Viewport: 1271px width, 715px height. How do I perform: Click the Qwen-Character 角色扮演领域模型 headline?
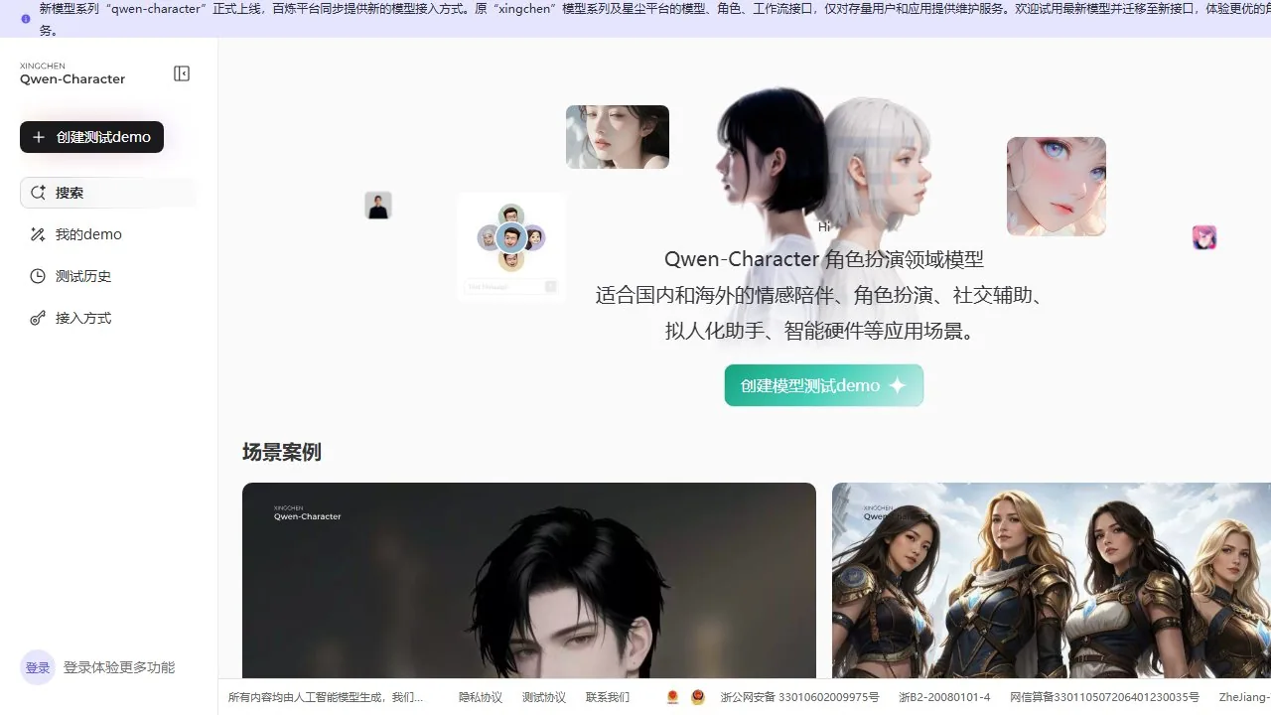[x=824, y=259]
